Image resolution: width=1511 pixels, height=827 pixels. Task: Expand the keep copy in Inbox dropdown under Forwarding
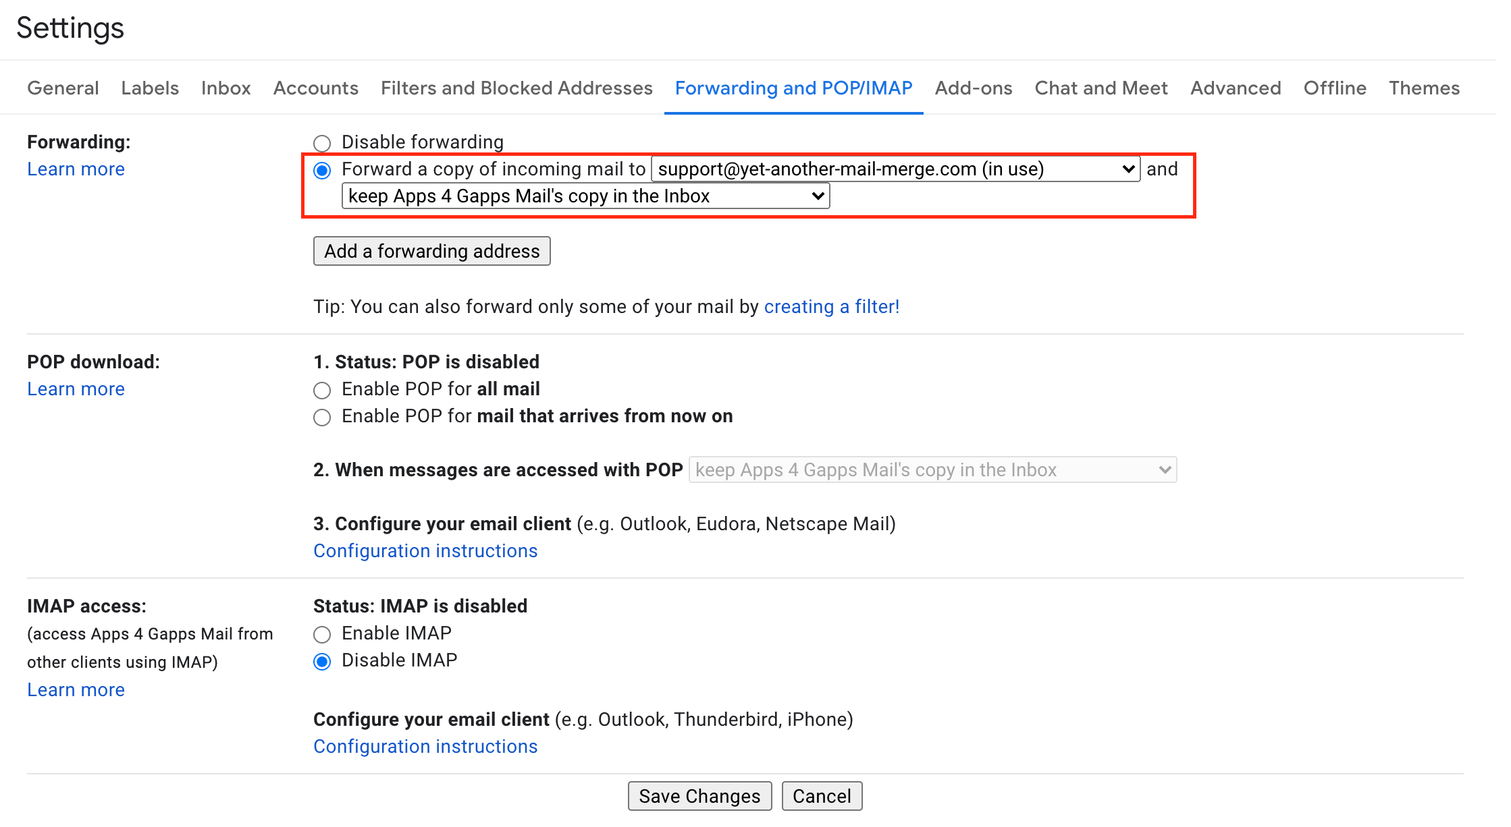point(585,196)
